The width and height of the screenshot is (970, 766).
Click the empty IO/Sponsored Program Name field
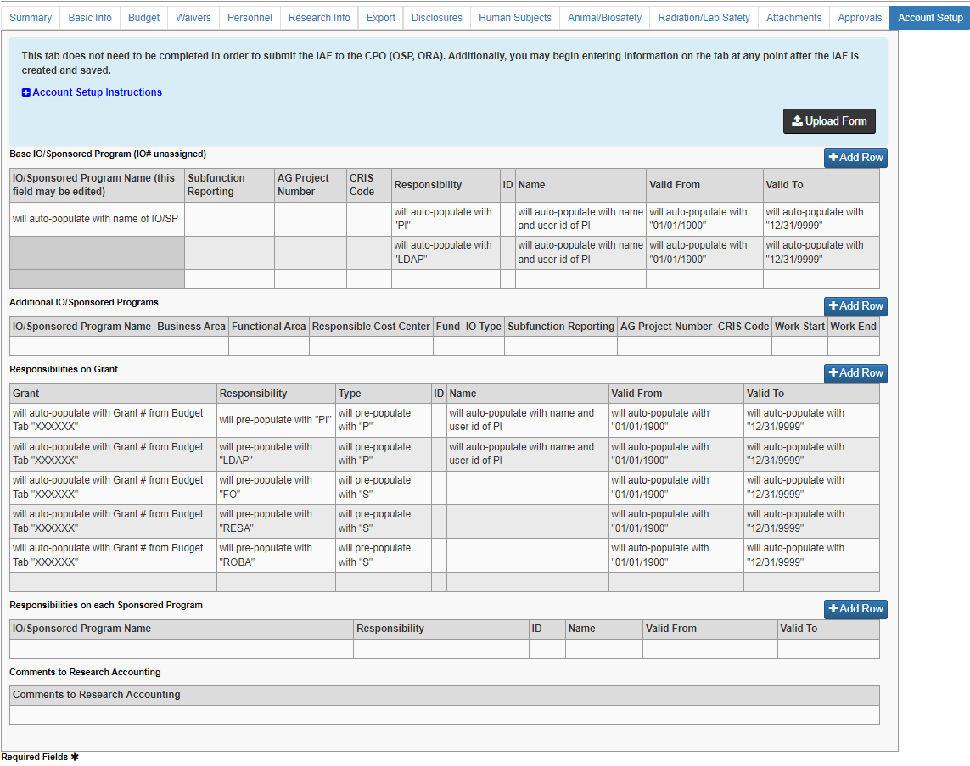click(x=180, y=649)
